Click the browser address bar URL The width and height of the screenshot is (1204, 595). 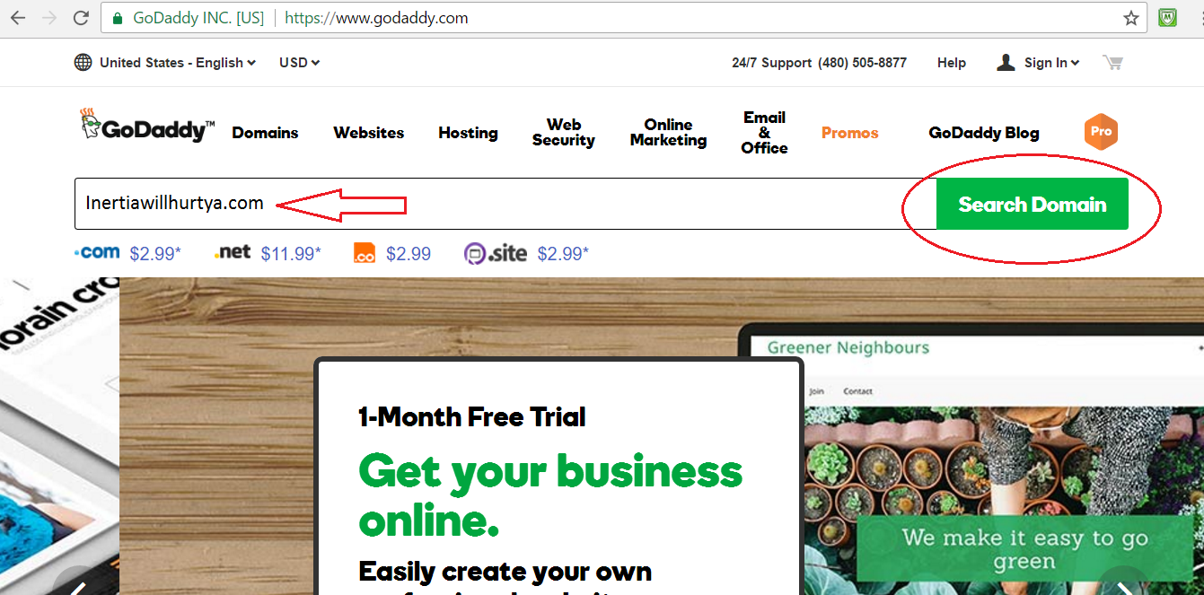point(376,18)
